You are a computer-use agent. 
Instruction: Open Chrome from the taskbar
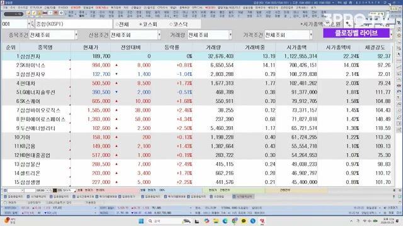click(x=234, y=221)
